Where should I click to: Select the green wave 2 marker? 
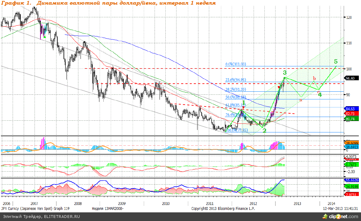[264, 131]
